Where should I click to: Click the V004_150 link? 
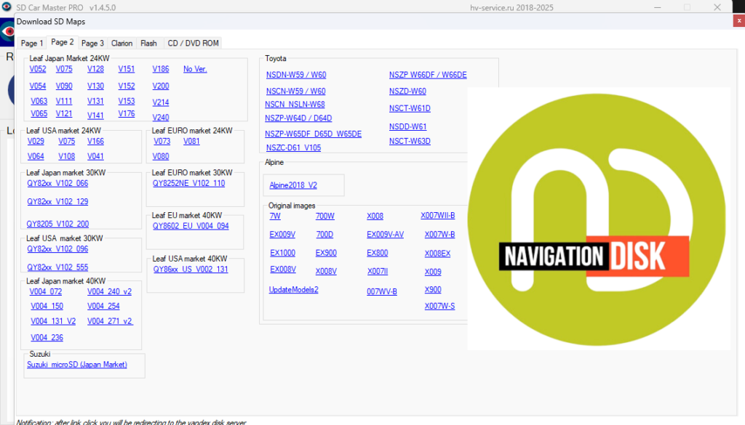tap(47, 306)
